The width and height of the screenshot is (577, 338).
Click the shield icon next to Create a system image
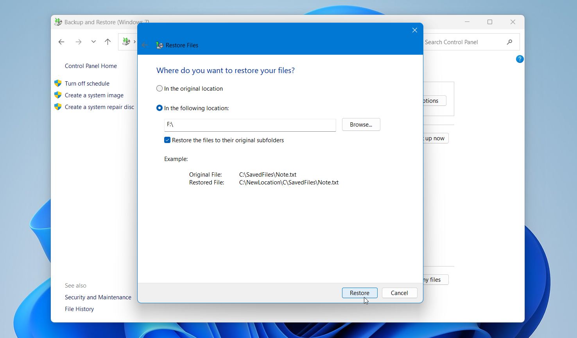[57, 95]
